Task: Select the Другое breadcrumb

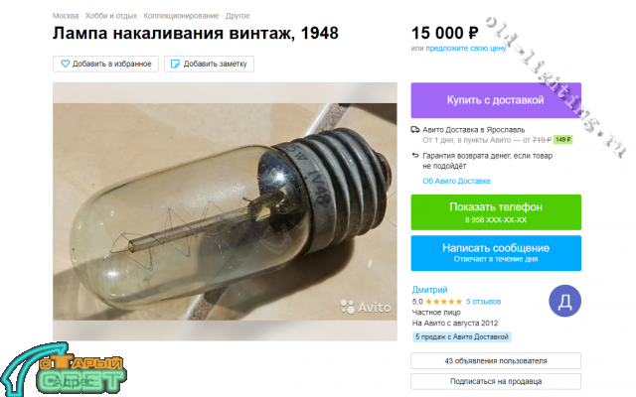Action: (x=238, y=16)
